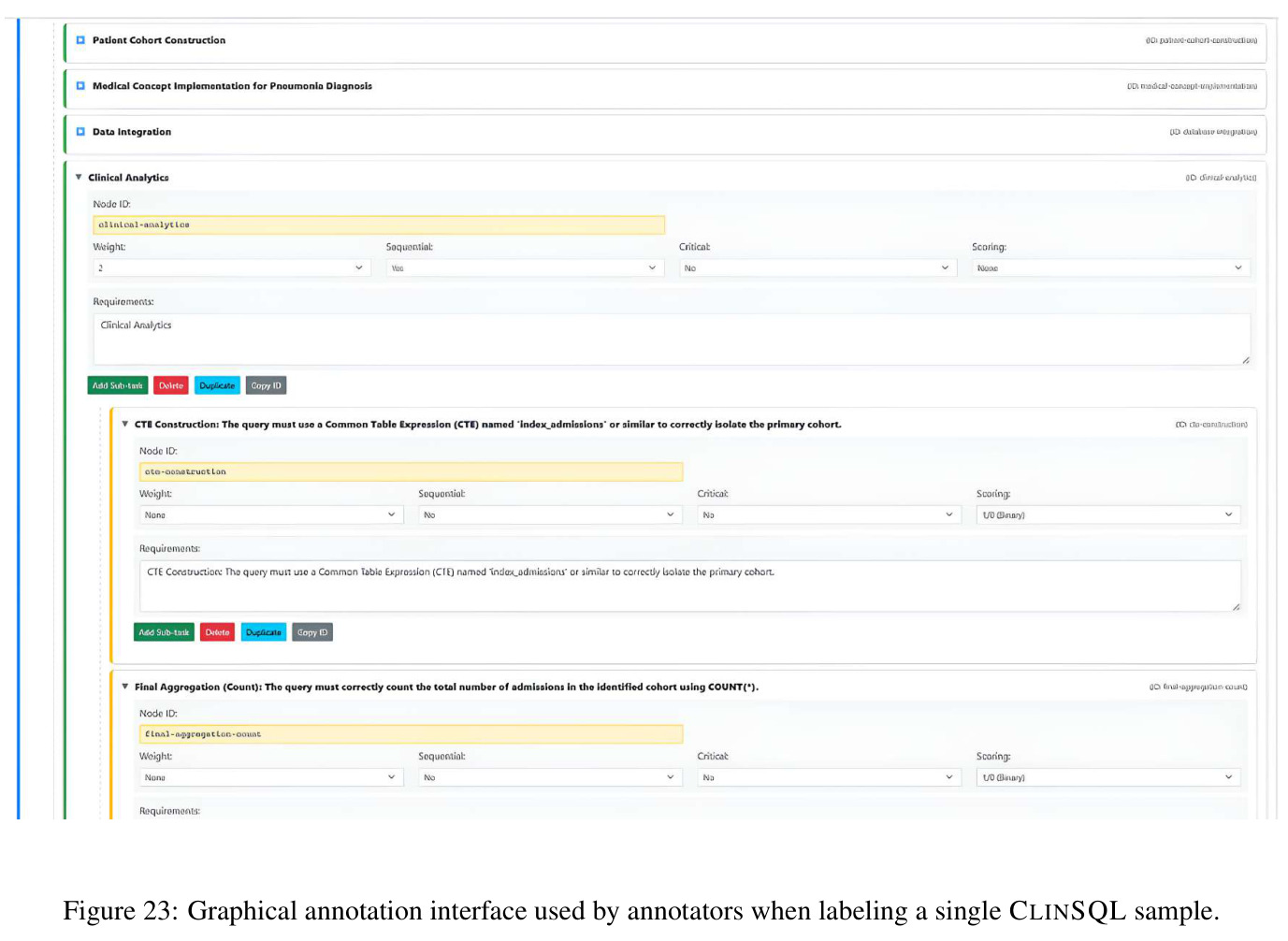Click the CTE Construction requirements textarea
Viewport: 1288px width, 941px height.
[690, 586]
